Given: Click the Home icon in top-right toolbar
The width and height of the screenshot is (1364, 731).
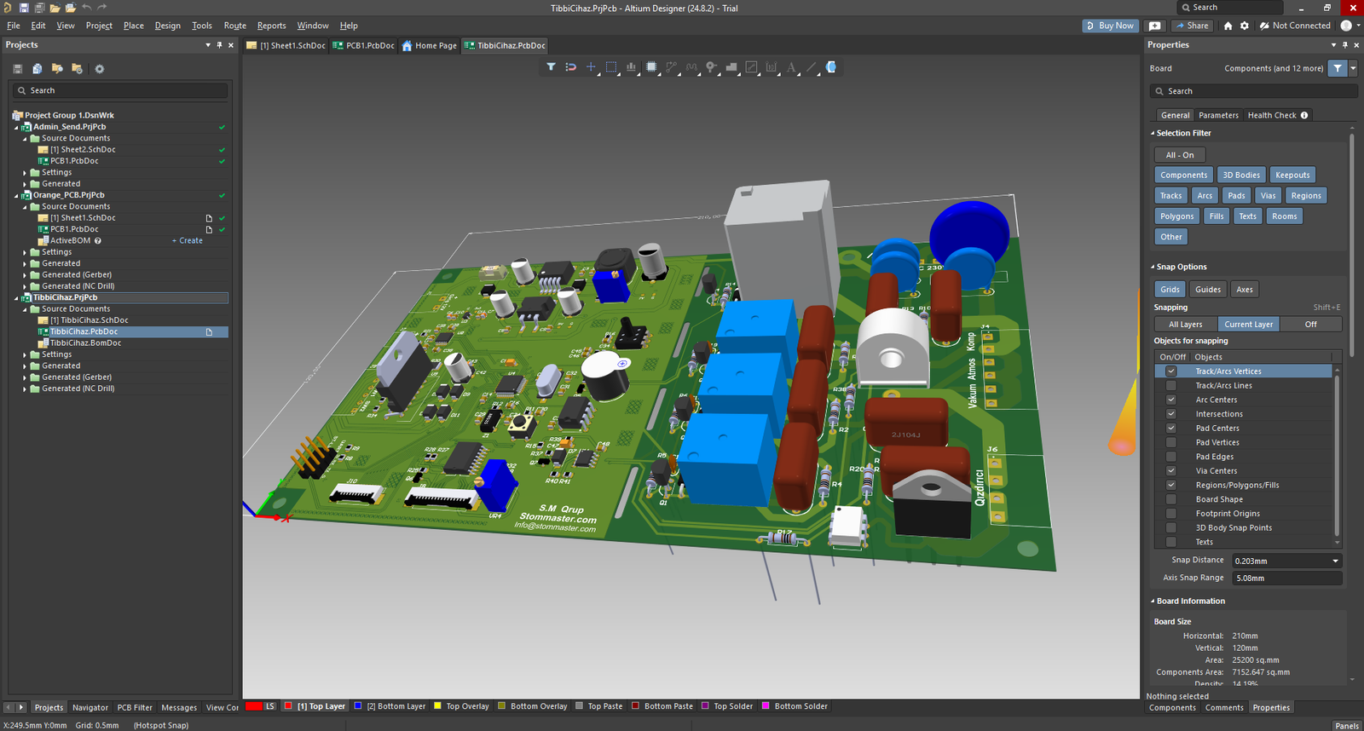Looking at the screenshot, I should 1228,26.
